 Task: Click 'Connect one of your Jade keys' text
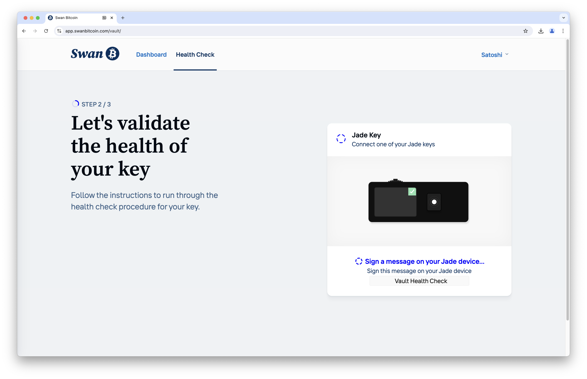[393, 144]
